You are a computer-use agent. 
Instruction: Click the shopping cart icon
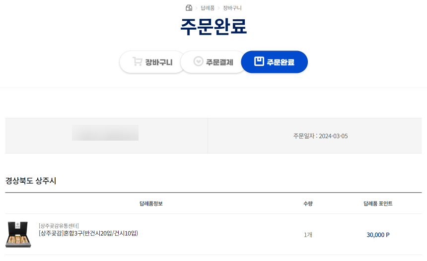(137, 61)
